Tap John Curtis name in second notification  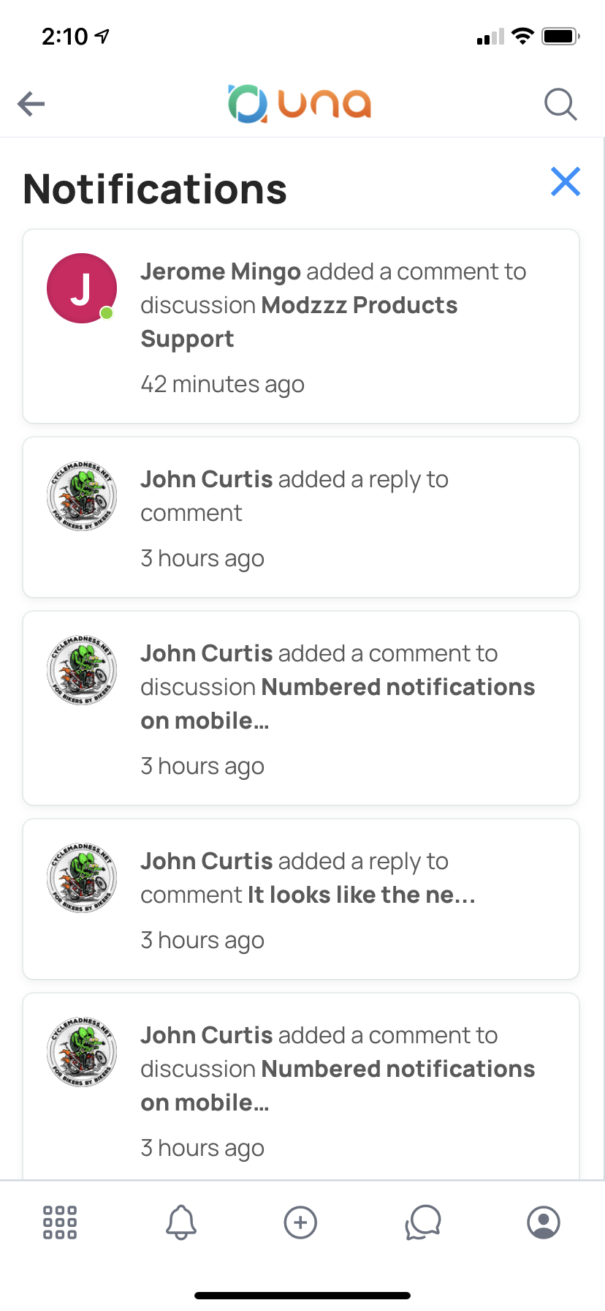(x=207, y=479)
